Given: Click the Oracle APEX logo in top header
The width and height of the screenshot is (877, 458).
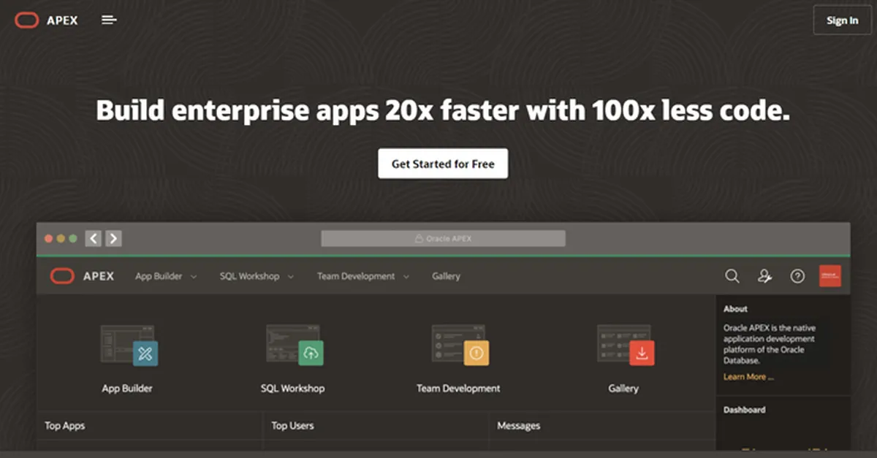Looking at the screenshot, I should [26, 20].
